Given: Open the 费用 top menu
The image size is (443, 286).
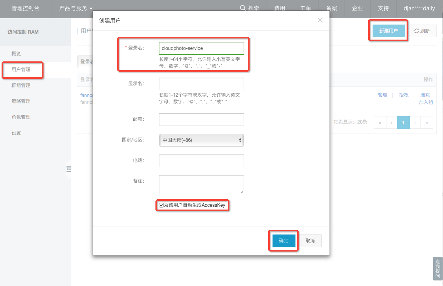Looking at the screenshot, I should [x=279, y=8].
